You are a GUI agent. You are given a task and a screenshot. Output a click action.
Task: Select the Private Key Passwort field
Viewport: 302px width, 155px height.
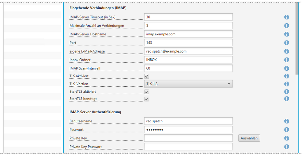click(188, 147)
